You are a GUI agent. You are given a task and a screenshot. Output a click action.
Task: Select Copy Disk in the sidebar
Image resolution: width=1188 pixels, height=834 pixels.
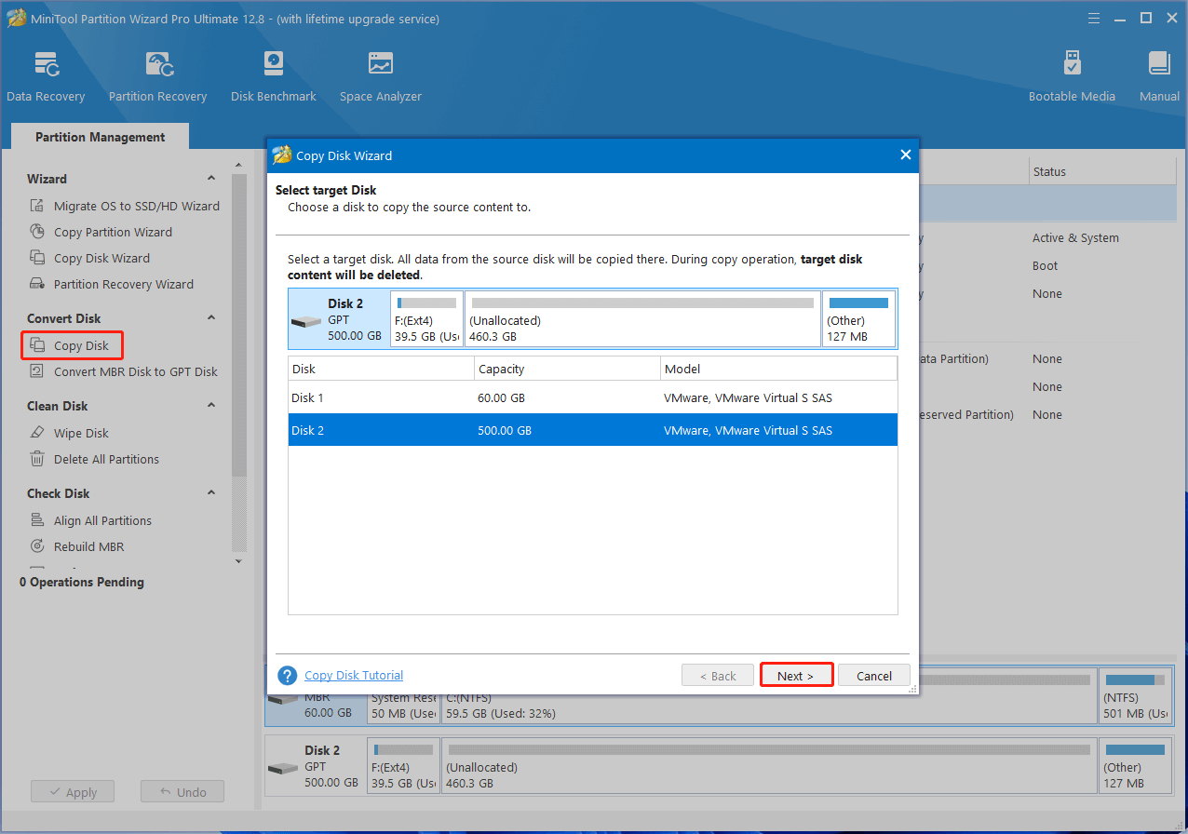81,346
